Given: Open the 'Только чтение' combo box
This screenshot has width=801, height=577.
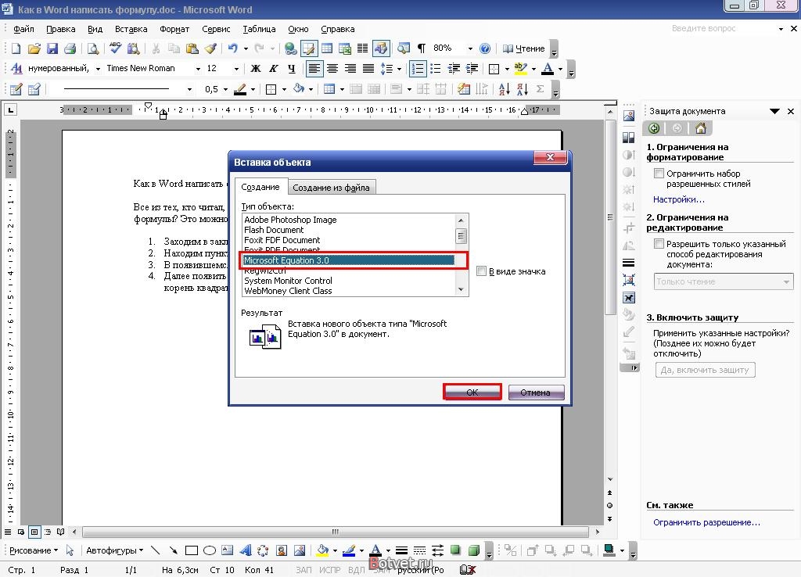Looking at the screenshot, I should [724, 281].
